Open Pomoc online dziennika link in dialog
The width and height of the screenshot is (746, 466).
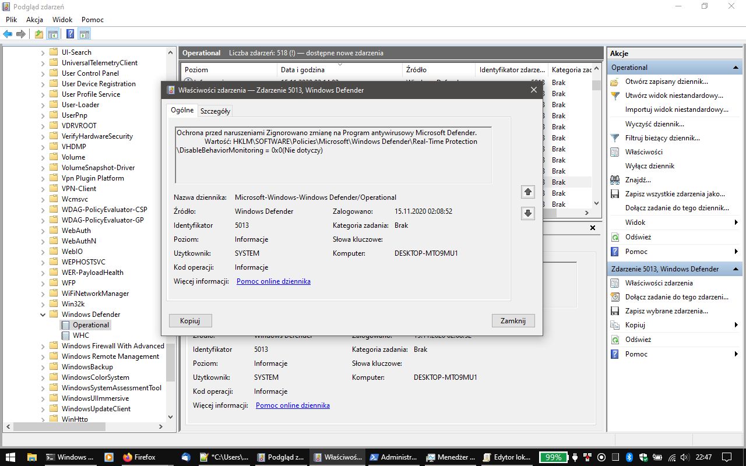(273, 281)
